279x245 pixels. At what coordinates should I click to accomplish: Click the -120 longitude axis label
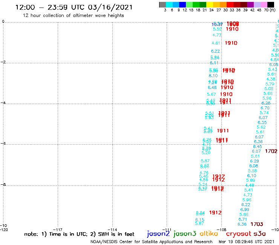click(4, 230)
